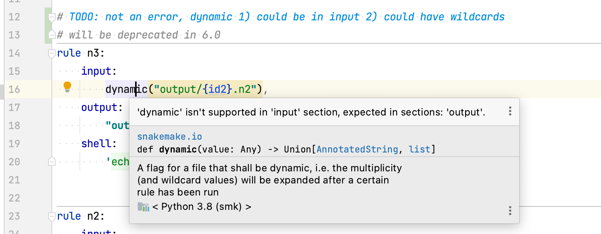601x234 pixels.
Task: Collapse the rule n2 block on line 23
Action: pos(51,216)
